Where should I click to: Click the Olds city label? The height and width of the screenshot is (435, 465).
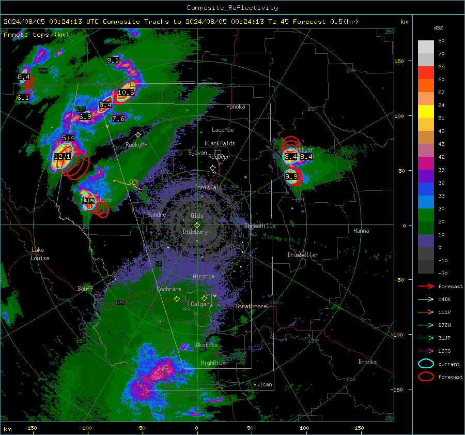[197, 216]
